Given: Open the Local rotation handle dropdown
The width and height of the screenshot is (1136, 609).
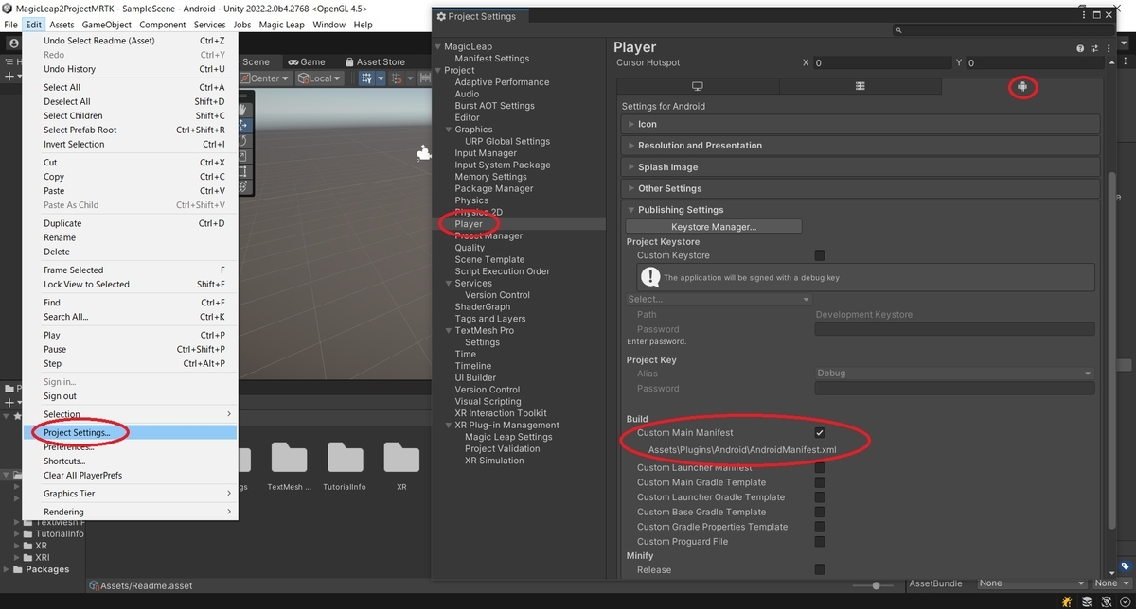Looking at the screenshot, I should pyautogui.click(x=320, y=78).
